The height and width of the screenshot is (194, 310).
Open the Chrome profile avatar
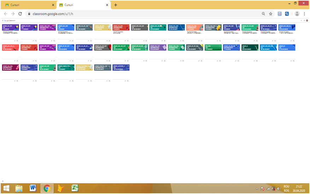point(297,14)
